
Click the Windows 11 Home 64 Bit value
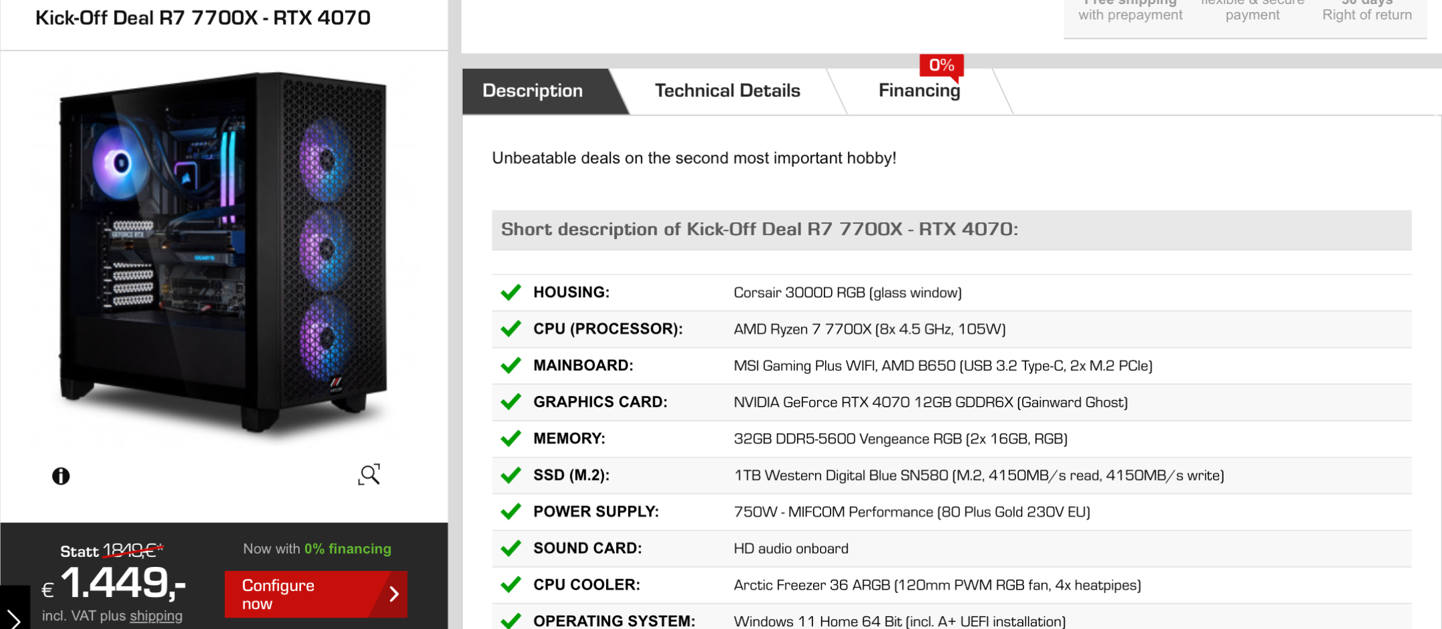point(899,621)
